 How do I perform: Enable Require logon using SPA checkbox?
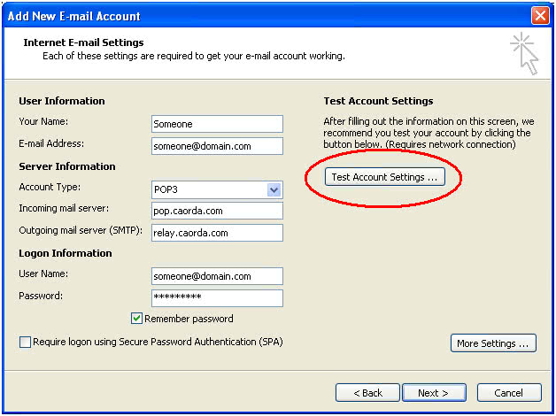click(x=25, y=342)
